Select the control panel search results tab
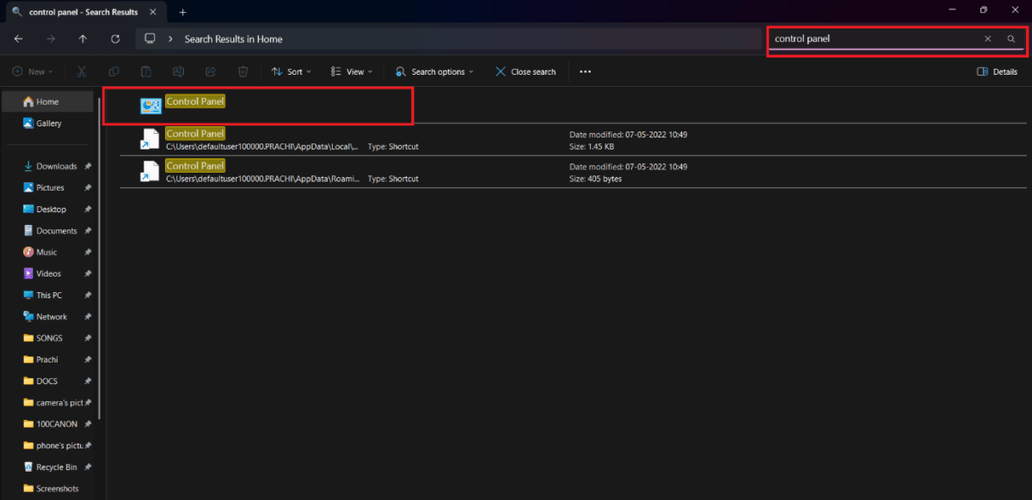 click(x=84, y=12)
